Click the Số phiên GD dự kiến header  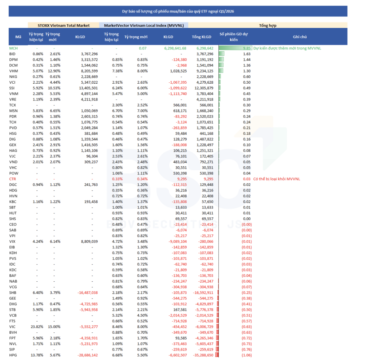coord(233,37)
